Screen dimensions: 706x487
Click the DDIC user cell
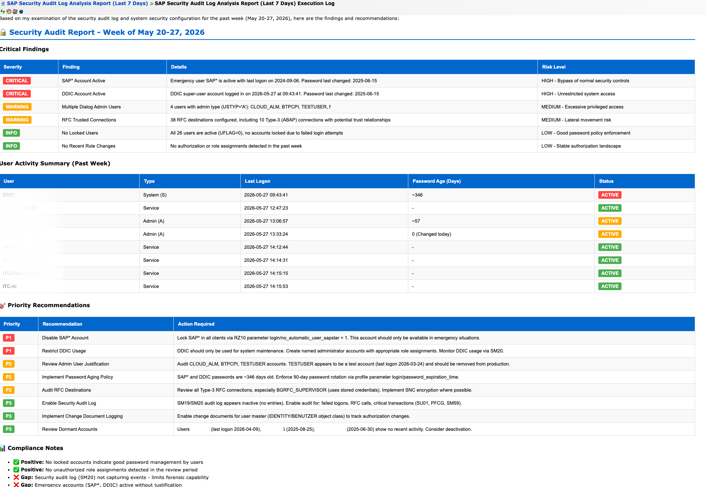tap(70, 195)
